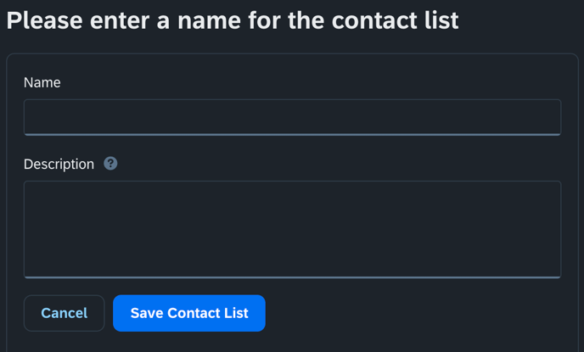
Task: Click the word Cancel in the outlined button
Action: [x=64, y=313]
